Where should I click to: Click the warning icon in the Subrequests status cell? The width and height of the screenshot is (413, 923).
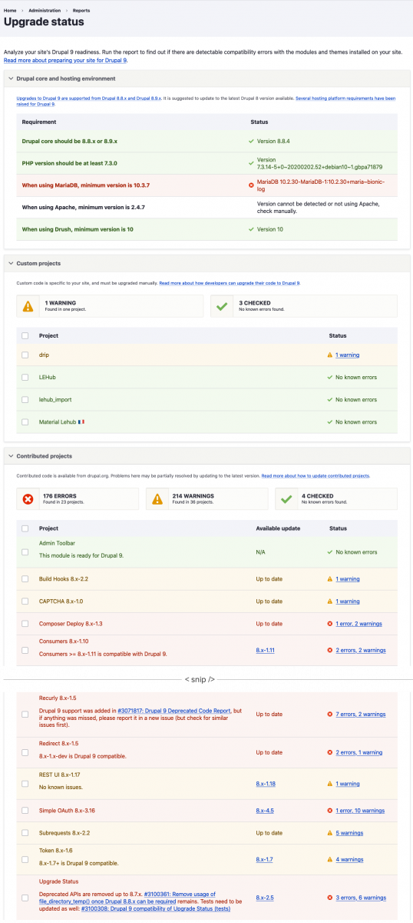pyautogui.click(x=330, y=833)
